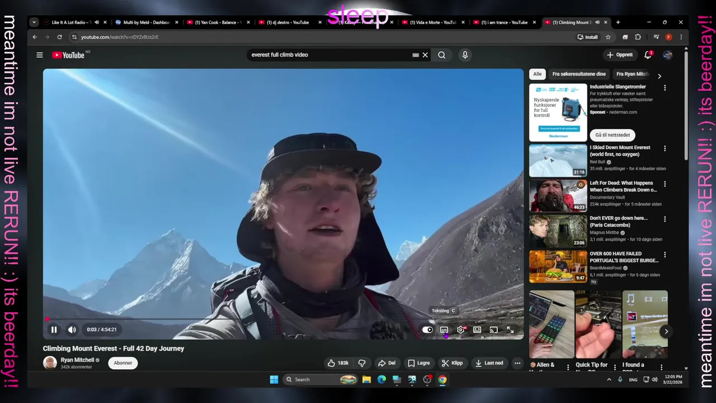Switch to theater mode

tap(477, 330)
